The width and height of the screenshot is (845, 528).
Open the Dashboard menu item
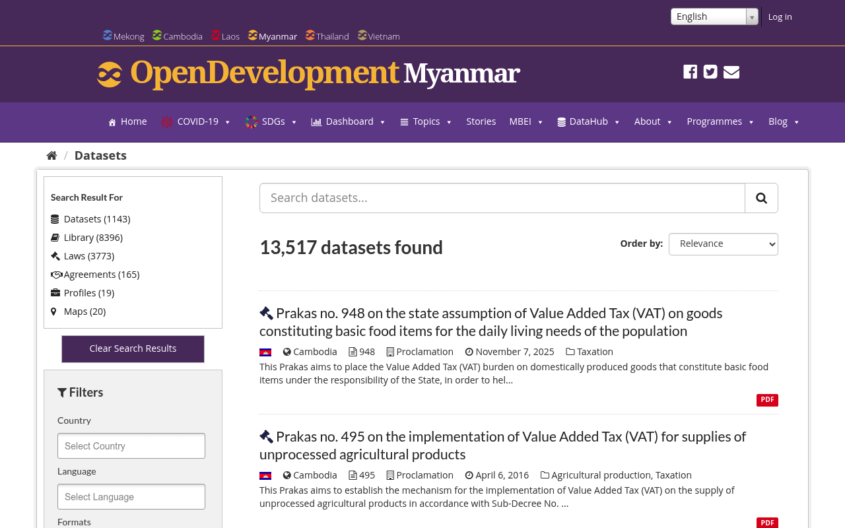click(x=349, y=122)
